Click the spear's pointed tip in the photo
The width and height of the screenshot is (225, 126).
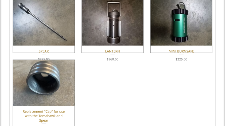(x=64, y=38)
